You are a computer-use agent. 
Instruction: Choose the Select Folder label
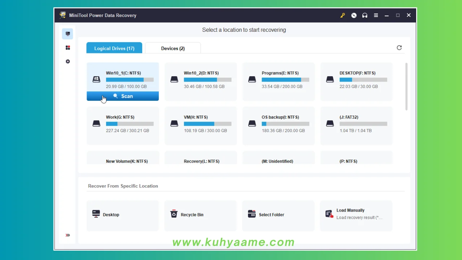pos(271,214)
